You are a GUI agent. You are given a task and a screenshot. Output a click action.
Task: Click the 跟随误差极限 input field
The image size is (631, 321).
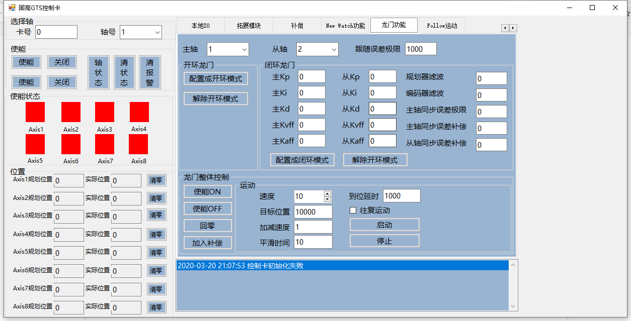coord(421,49)
